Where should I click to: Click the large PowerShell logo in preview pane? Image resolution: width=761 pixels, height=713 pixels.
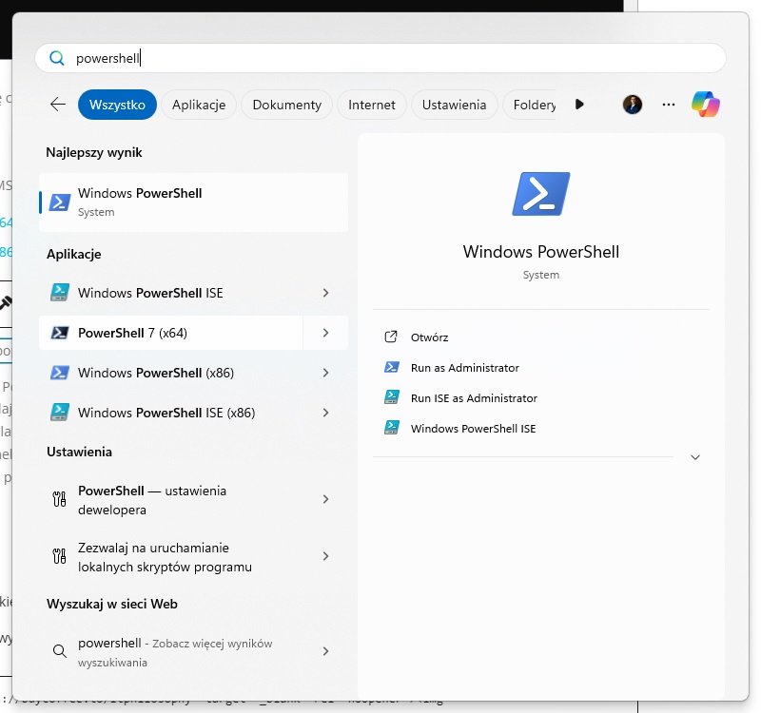tap(541, 194)
